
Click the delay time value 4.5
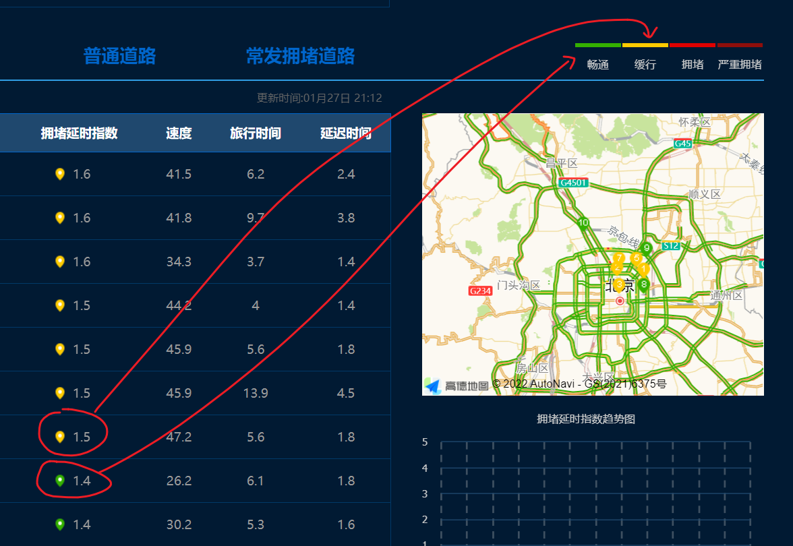coord(346,393)
